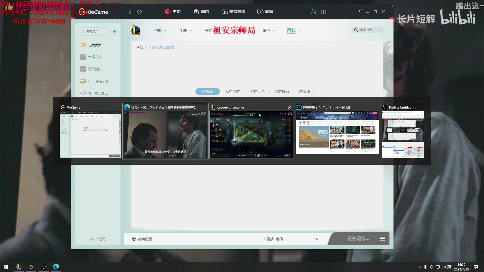Show hidden system tray icons
Image resolution: width=484 pixels, height=272 pixels.
419,267
